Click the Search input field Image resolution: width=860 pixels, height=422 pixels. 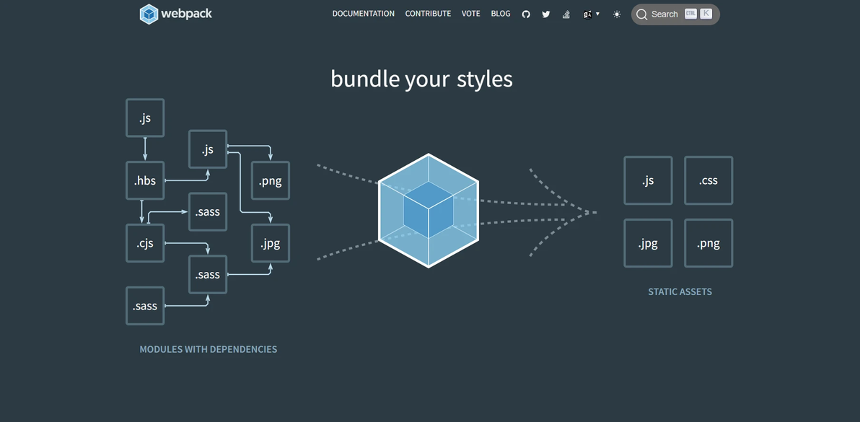click(x=664, y=14)
